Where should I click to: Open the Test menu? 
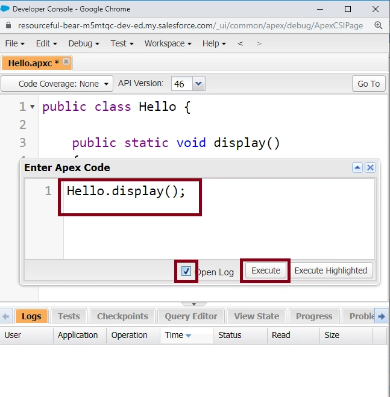click(x=122, y=43)
